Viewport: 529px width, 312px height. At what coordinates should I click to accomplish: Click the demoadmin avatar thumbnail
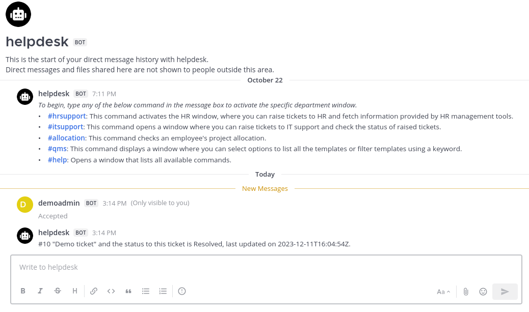point(25,204)
